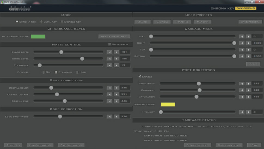Increase Despill Color with right arrow
The width and height of the screenshot is (264, 149).
tap(116, 88)
